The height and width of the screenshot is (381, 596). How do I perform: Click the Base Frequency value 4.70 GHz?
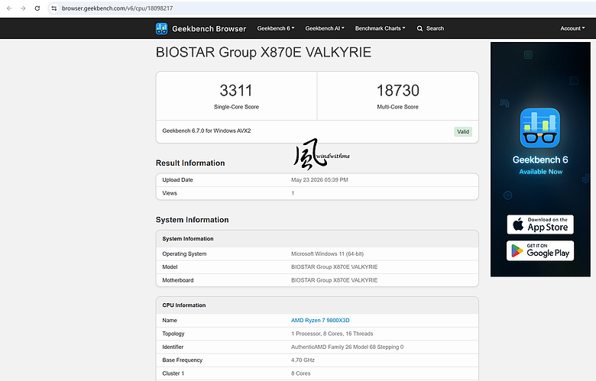(303, 360)
